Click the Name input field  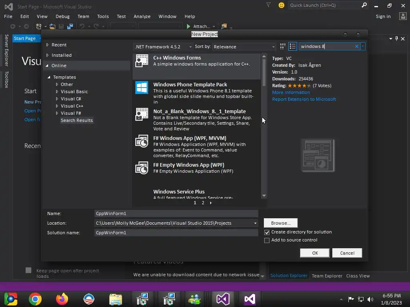pyautogui.click(x=176, y=213)
